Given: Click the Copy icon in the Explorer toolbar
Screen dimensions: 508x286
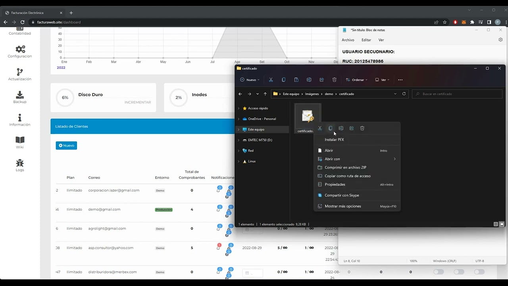Looking at the screenshot, I should (x=283, y=80).
